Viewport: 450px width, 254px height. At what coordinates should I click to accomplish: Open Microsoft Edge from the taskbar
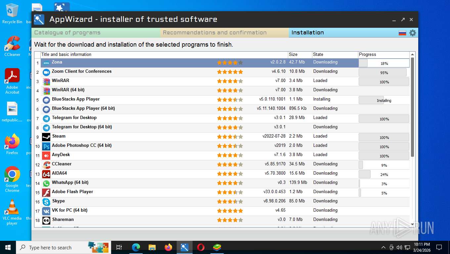pyautogui.click(x=136, y=247)
